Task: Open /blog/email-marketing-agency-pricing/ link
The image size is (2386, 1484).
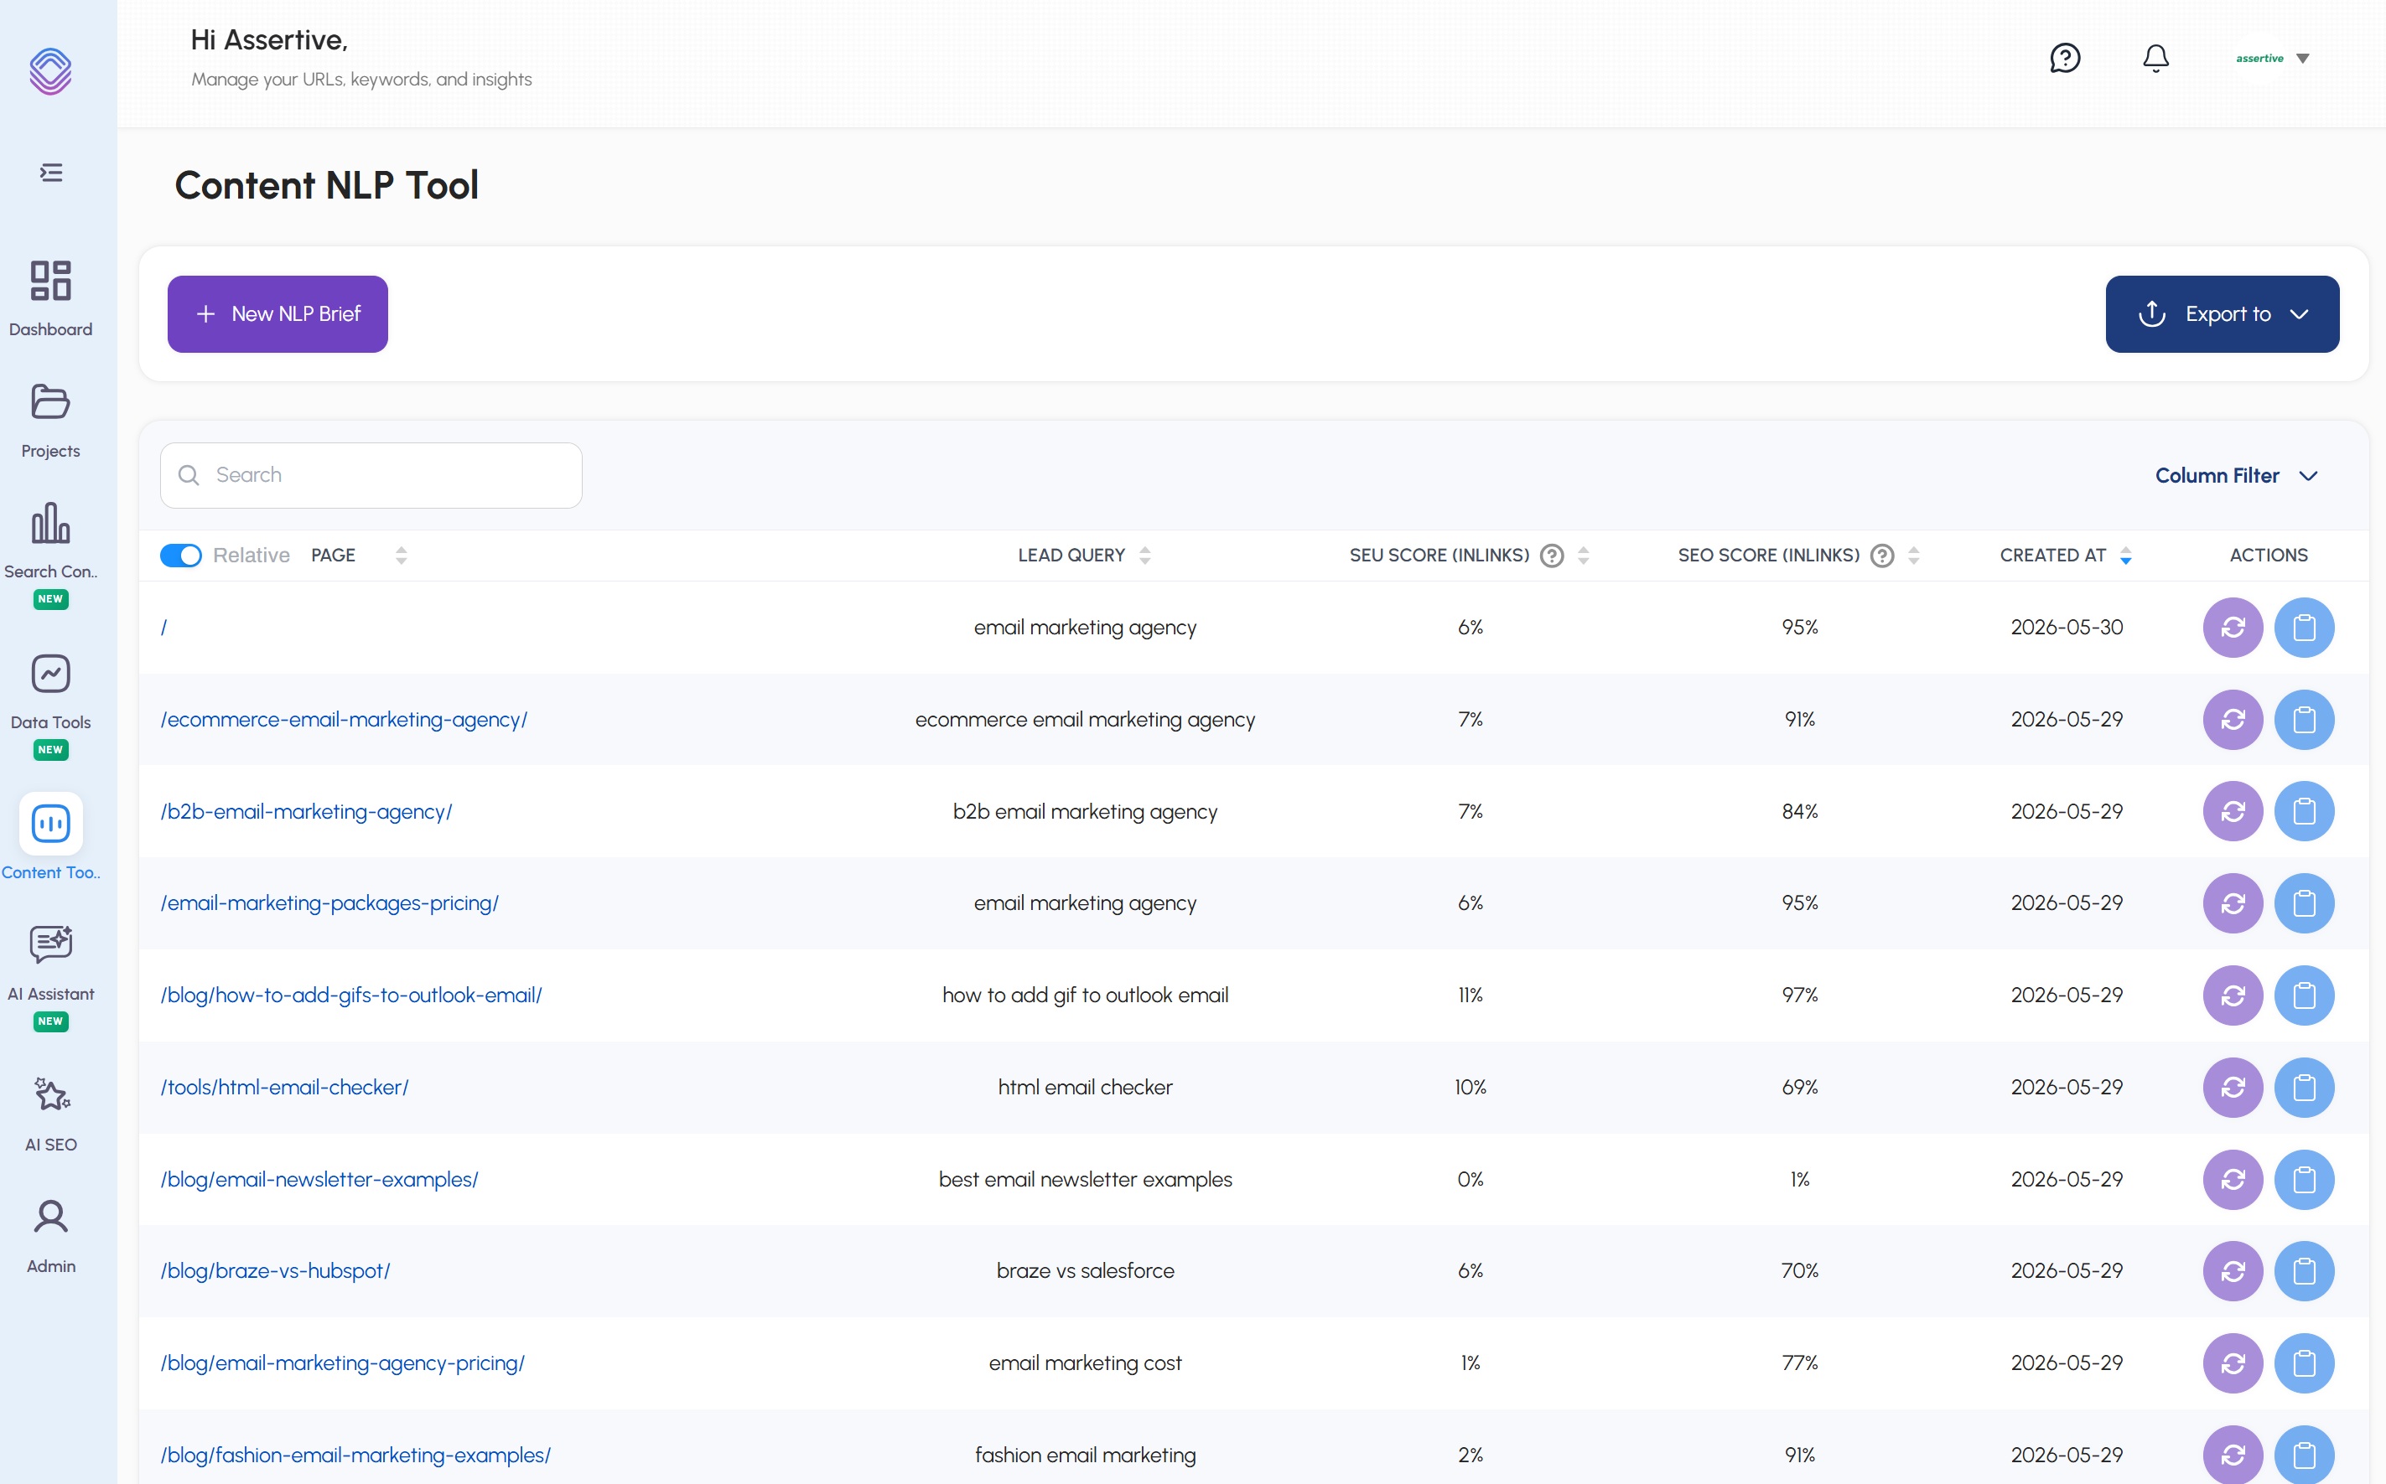Action: pyautogui.click(x=343, y=1363)
